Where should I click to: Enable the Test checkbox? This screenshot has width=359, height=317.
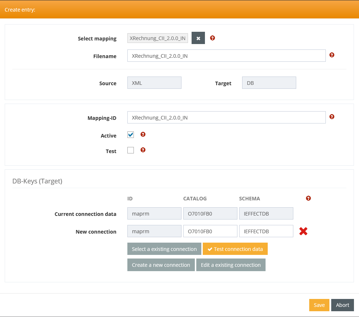tap(131, 150)
